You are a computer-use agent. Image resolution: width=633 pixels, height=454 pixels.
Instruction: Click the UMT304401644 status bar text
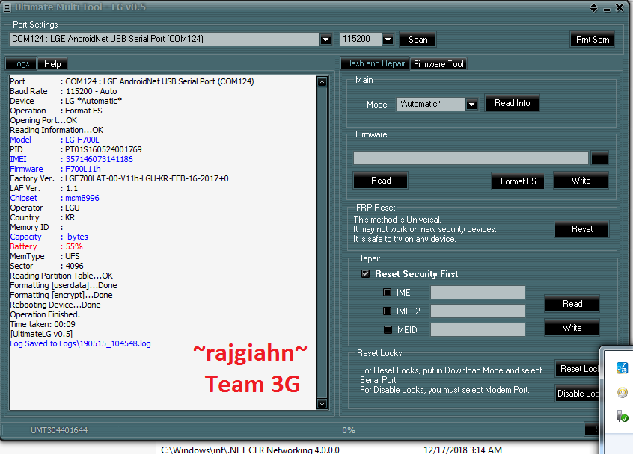click(59, 430)
